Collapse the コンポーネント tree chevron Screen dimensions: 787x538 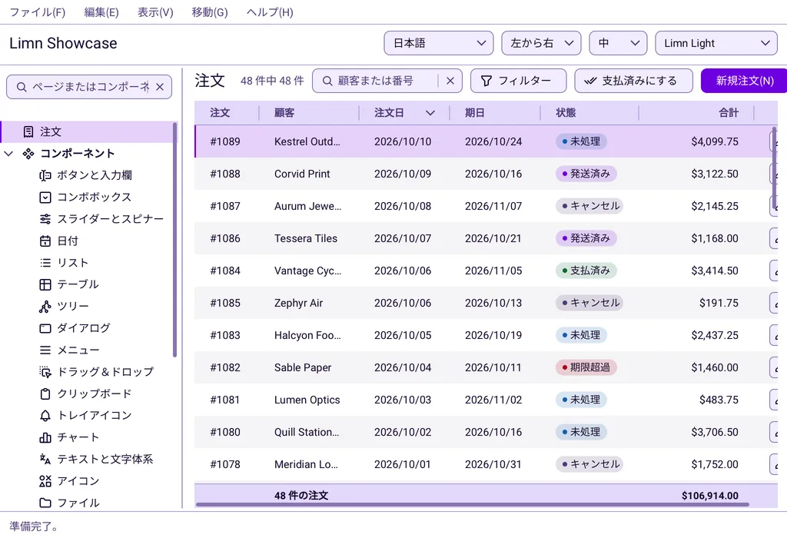point(8,154)
